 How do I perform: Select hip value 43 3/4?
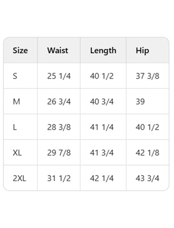[x=148, y=178]
